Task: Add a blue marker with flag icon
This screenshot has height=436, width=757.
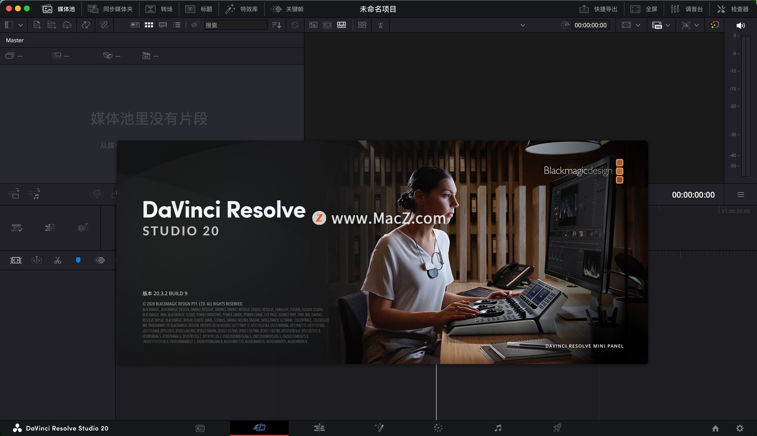Action: coord(78,260)
